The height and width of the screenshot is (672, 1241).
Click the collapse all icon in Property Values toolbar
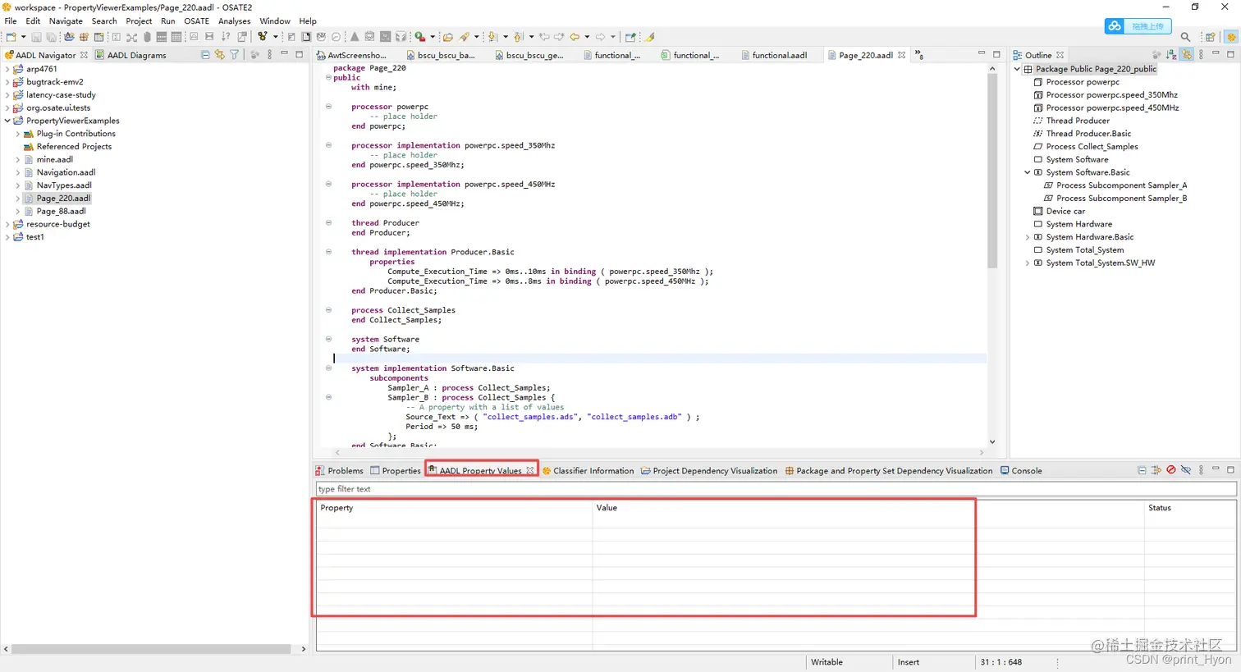1142,470
